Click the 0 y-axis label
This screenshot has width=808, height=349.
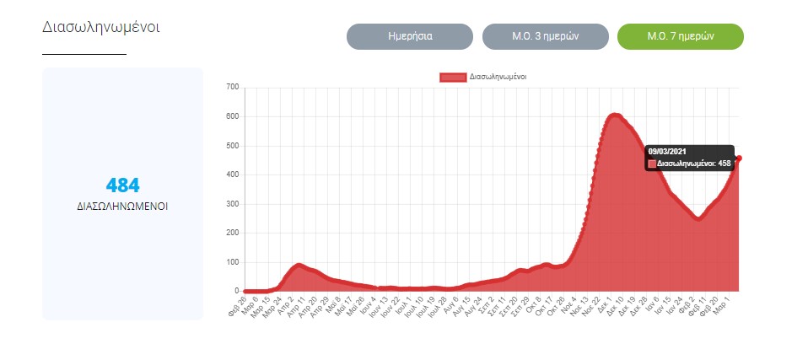237,291
